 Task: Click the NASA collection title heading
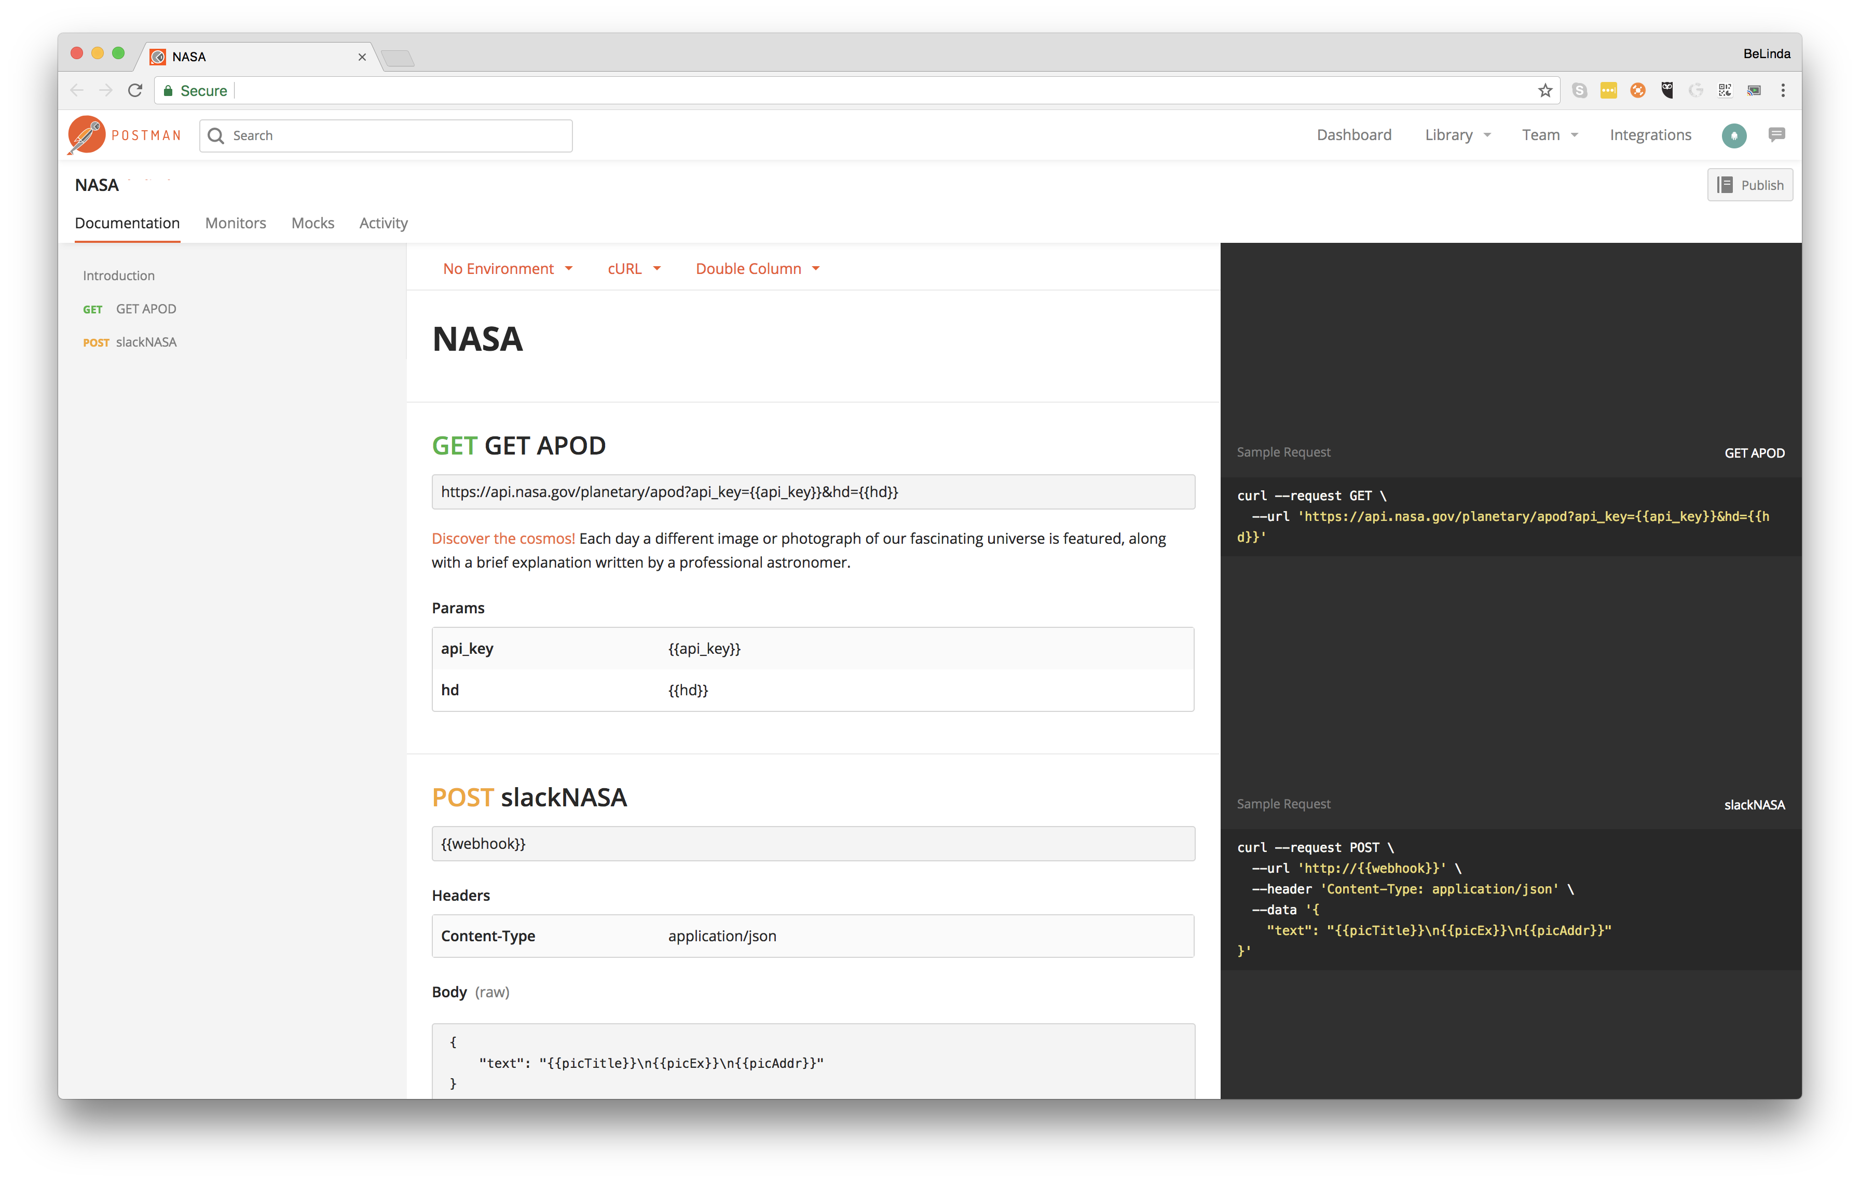[x=477, y=339]
